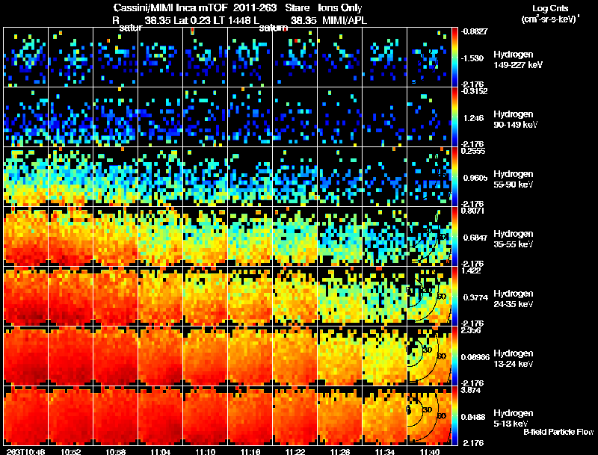
Task: Click the color bar for Hydrogen 5-13 keV
Action: click(x=455, y=416)
